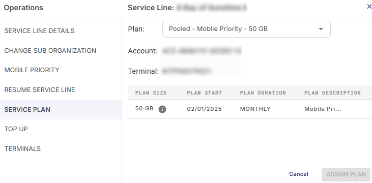The image size is (372, 183).
Task: Click the MONTHLY duration cell
Action: pyautogui.click(x=255, y=109)
